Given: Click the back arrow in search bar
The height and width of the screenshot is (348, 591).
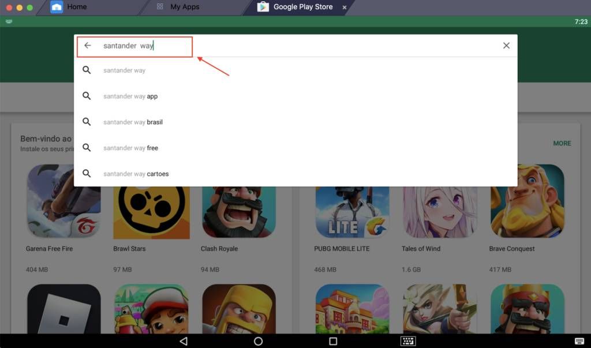Looking at the screenshot, I should (x=88, y=46).
